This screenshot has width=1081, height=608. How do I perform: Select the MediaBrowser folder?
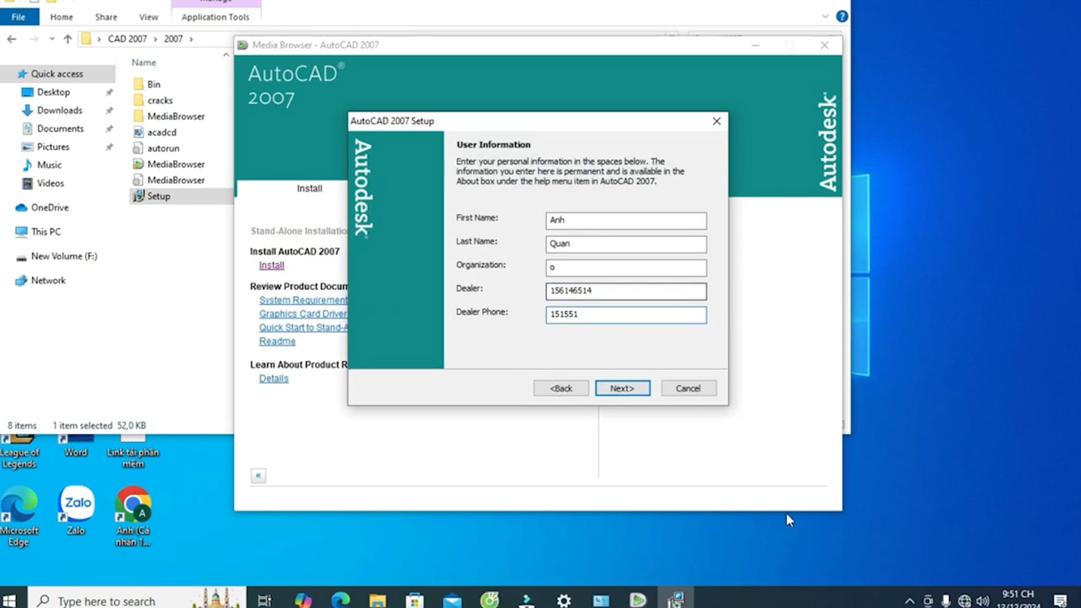coord(176,117)
